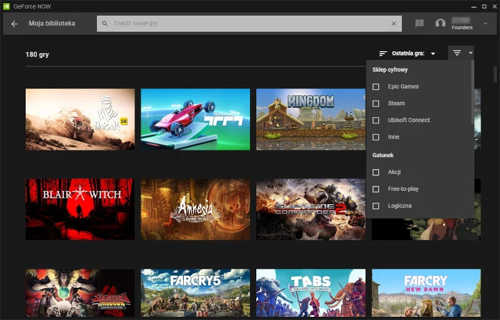Select the Amnesia game tile

click(x=196, y=209)
